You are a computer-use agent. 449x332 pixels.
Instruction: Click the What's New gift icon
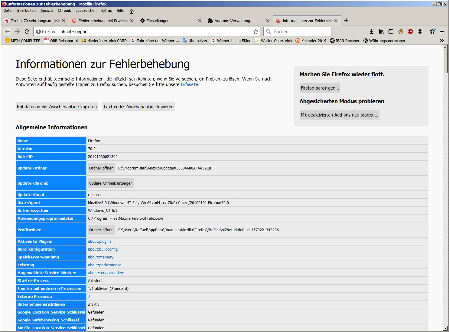coord(432,31)
